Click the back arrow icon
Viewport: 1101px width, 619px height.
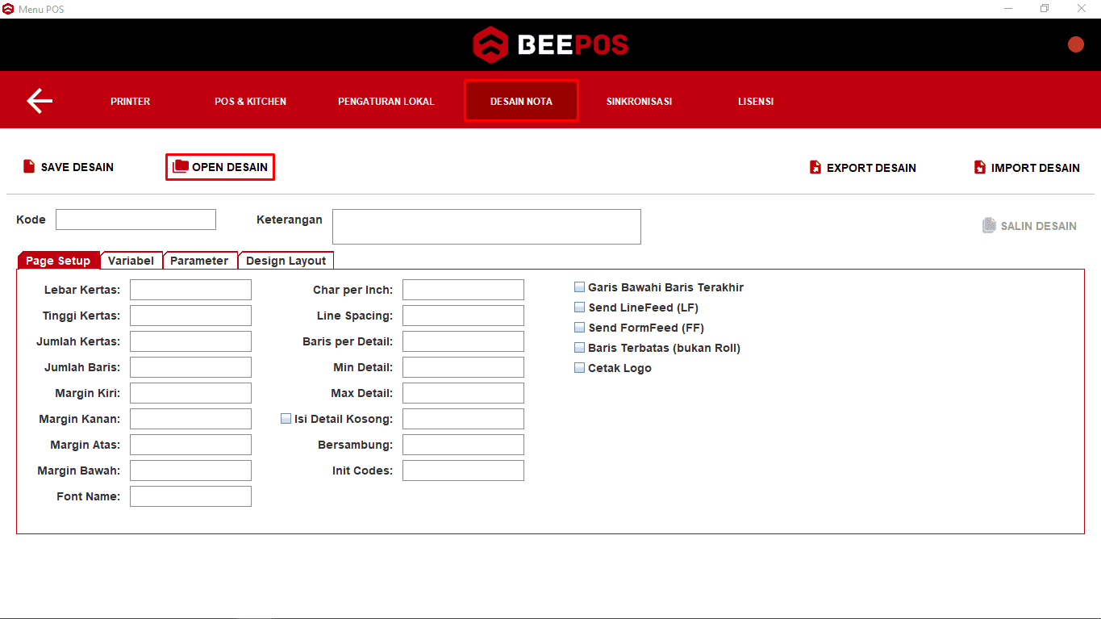tap(40, 101)
